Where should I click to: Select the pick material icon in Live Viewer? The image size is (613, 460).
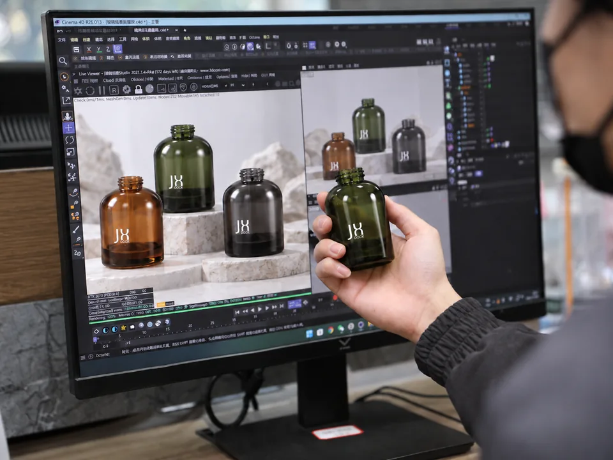(x=193, y=87)
